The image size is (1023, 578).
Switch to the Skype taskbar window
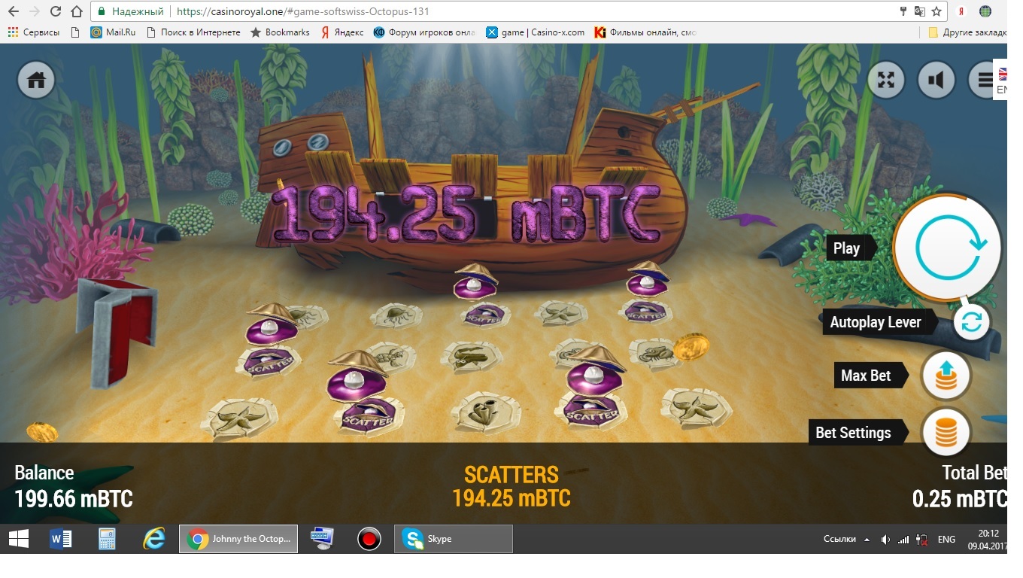click(x=454, y=539)
